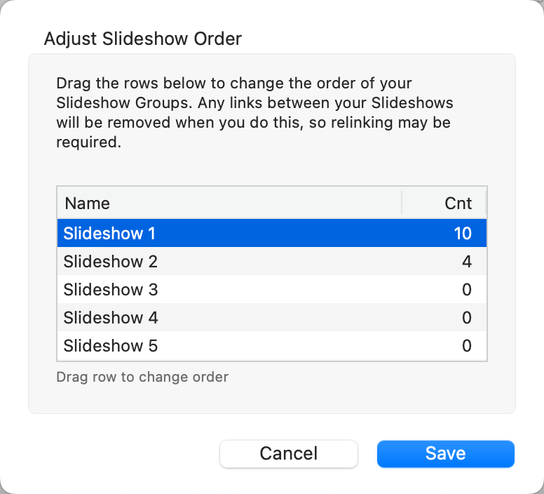This screenshot has width=544, height=494.
Task: Click the 0 count in Slideshow 5 row
Action: (467, 346)
